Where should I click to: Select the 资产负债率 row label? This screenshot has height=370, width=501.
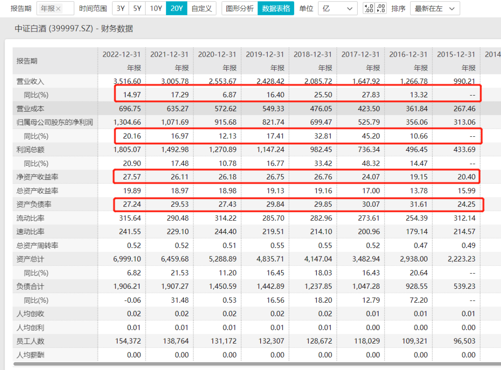coord(34,204)
